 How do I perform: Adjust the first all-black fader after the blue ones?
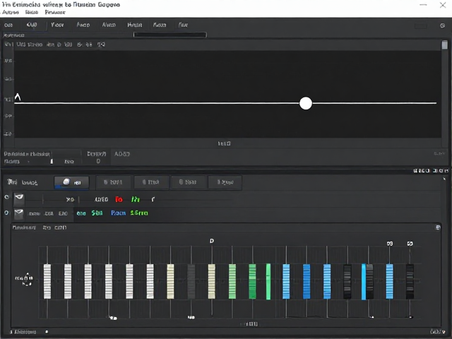[x=347, y=281]
